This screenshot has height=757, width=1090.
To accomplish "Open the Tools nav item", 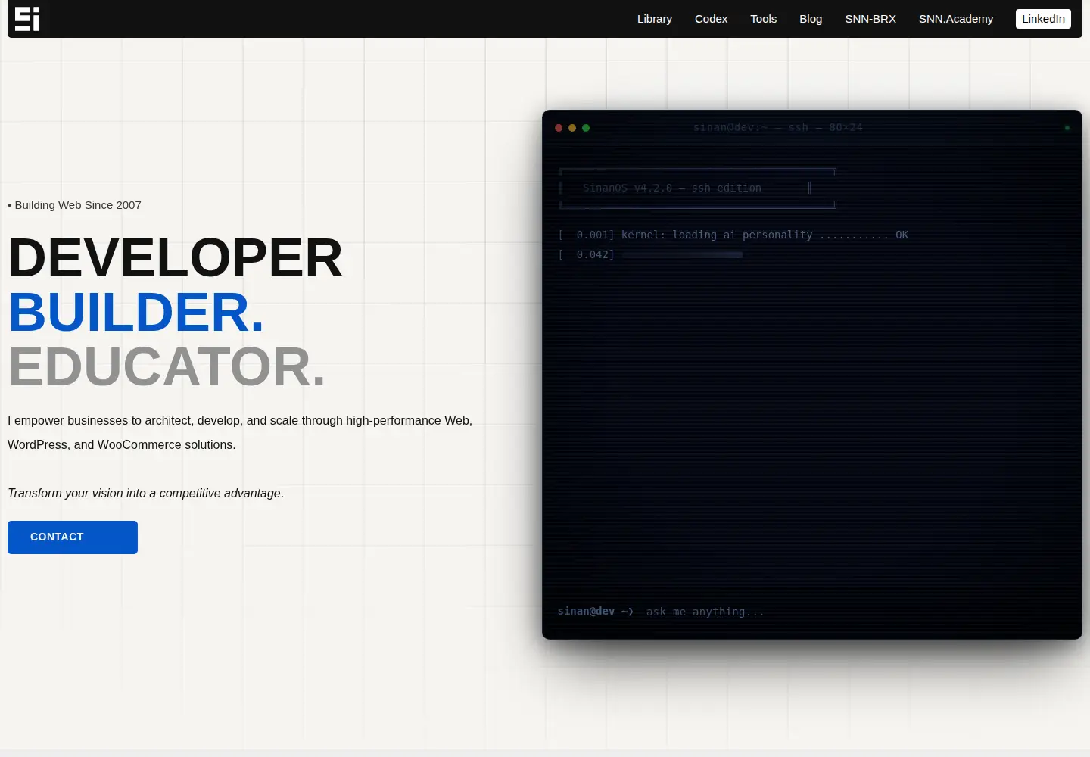I will point(764,19).
